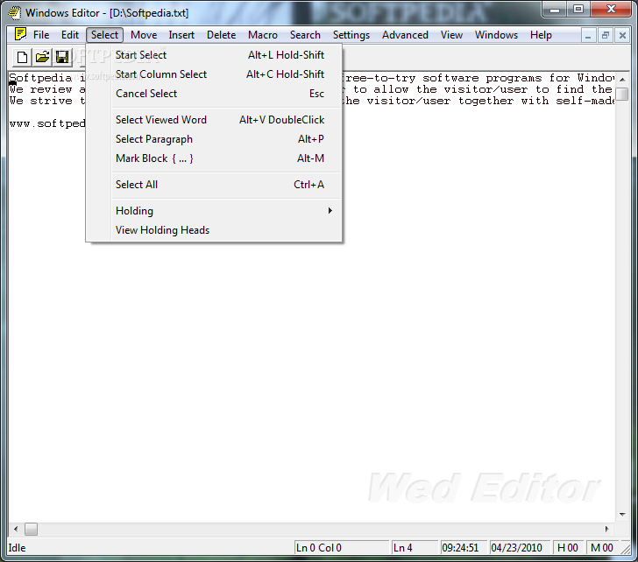
Task: Click the '04/23/2010' date status field
Action: point(519,548)
